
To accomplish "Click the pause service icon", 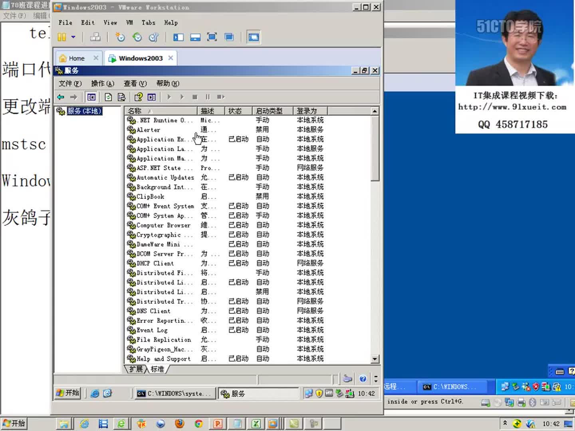I will 208,97.
